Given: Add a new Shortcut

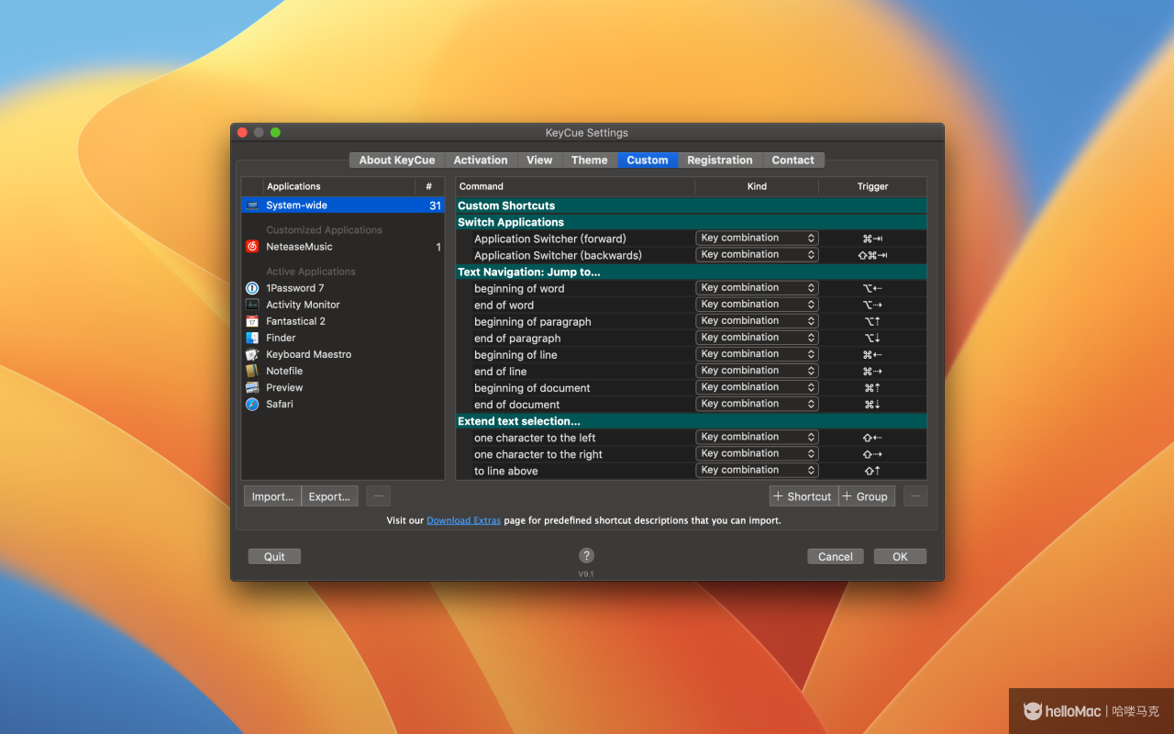Looking at the screenshot, I should [x=803, y=496].
